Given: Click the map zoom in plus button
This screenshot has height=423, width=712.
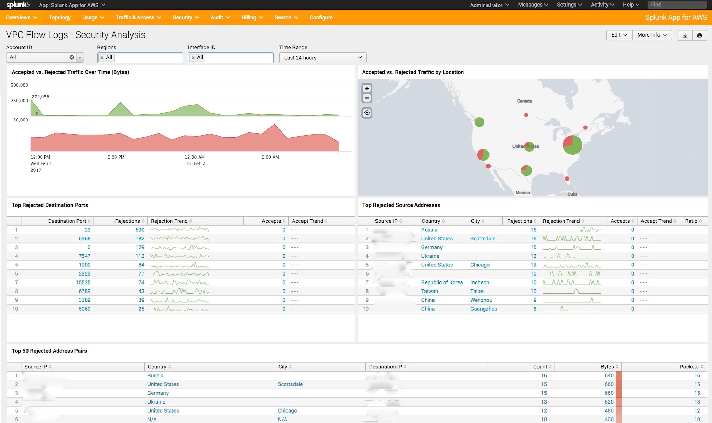Looking at the screenshot, I should 367,89.
